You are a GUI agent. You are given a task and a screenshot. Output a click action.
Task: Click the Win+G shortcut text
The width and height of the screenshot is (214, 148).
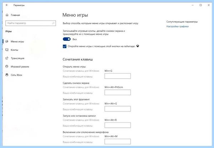[108, 71]
